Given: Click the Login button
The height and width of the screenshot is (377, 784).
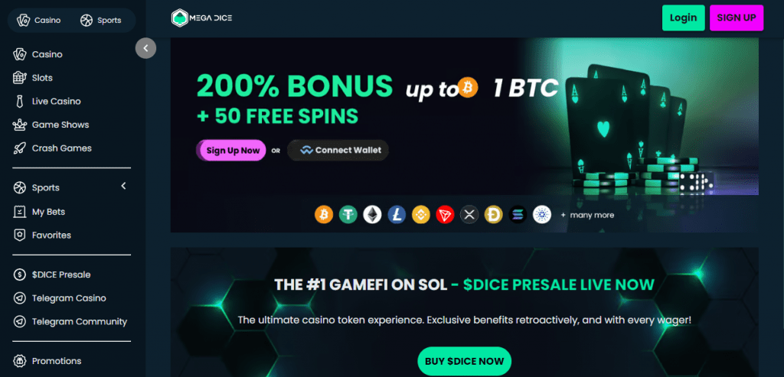Looking at the screenshot, I should (x=683, y=18).
